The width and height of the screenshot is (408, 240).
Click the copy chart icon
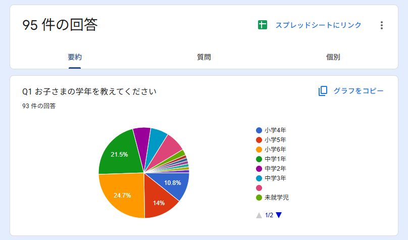click(x=323, y=91)
